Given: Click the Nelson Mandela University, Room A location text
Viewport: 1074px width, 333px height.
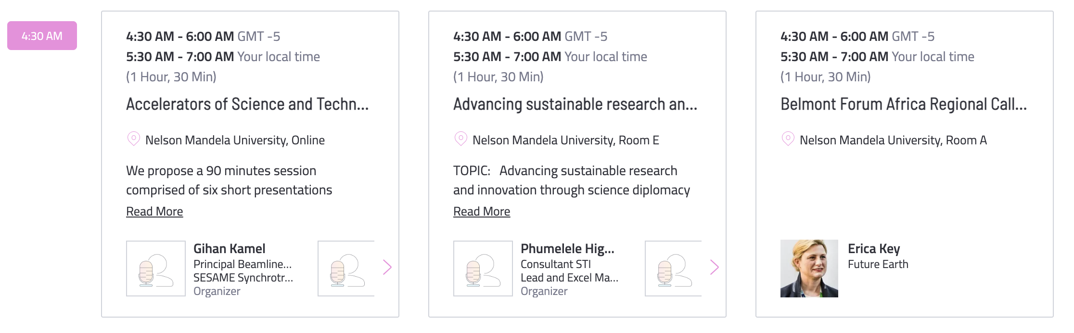Looking at the screenshot, I should pyautogui.click(x=893, y=140).
